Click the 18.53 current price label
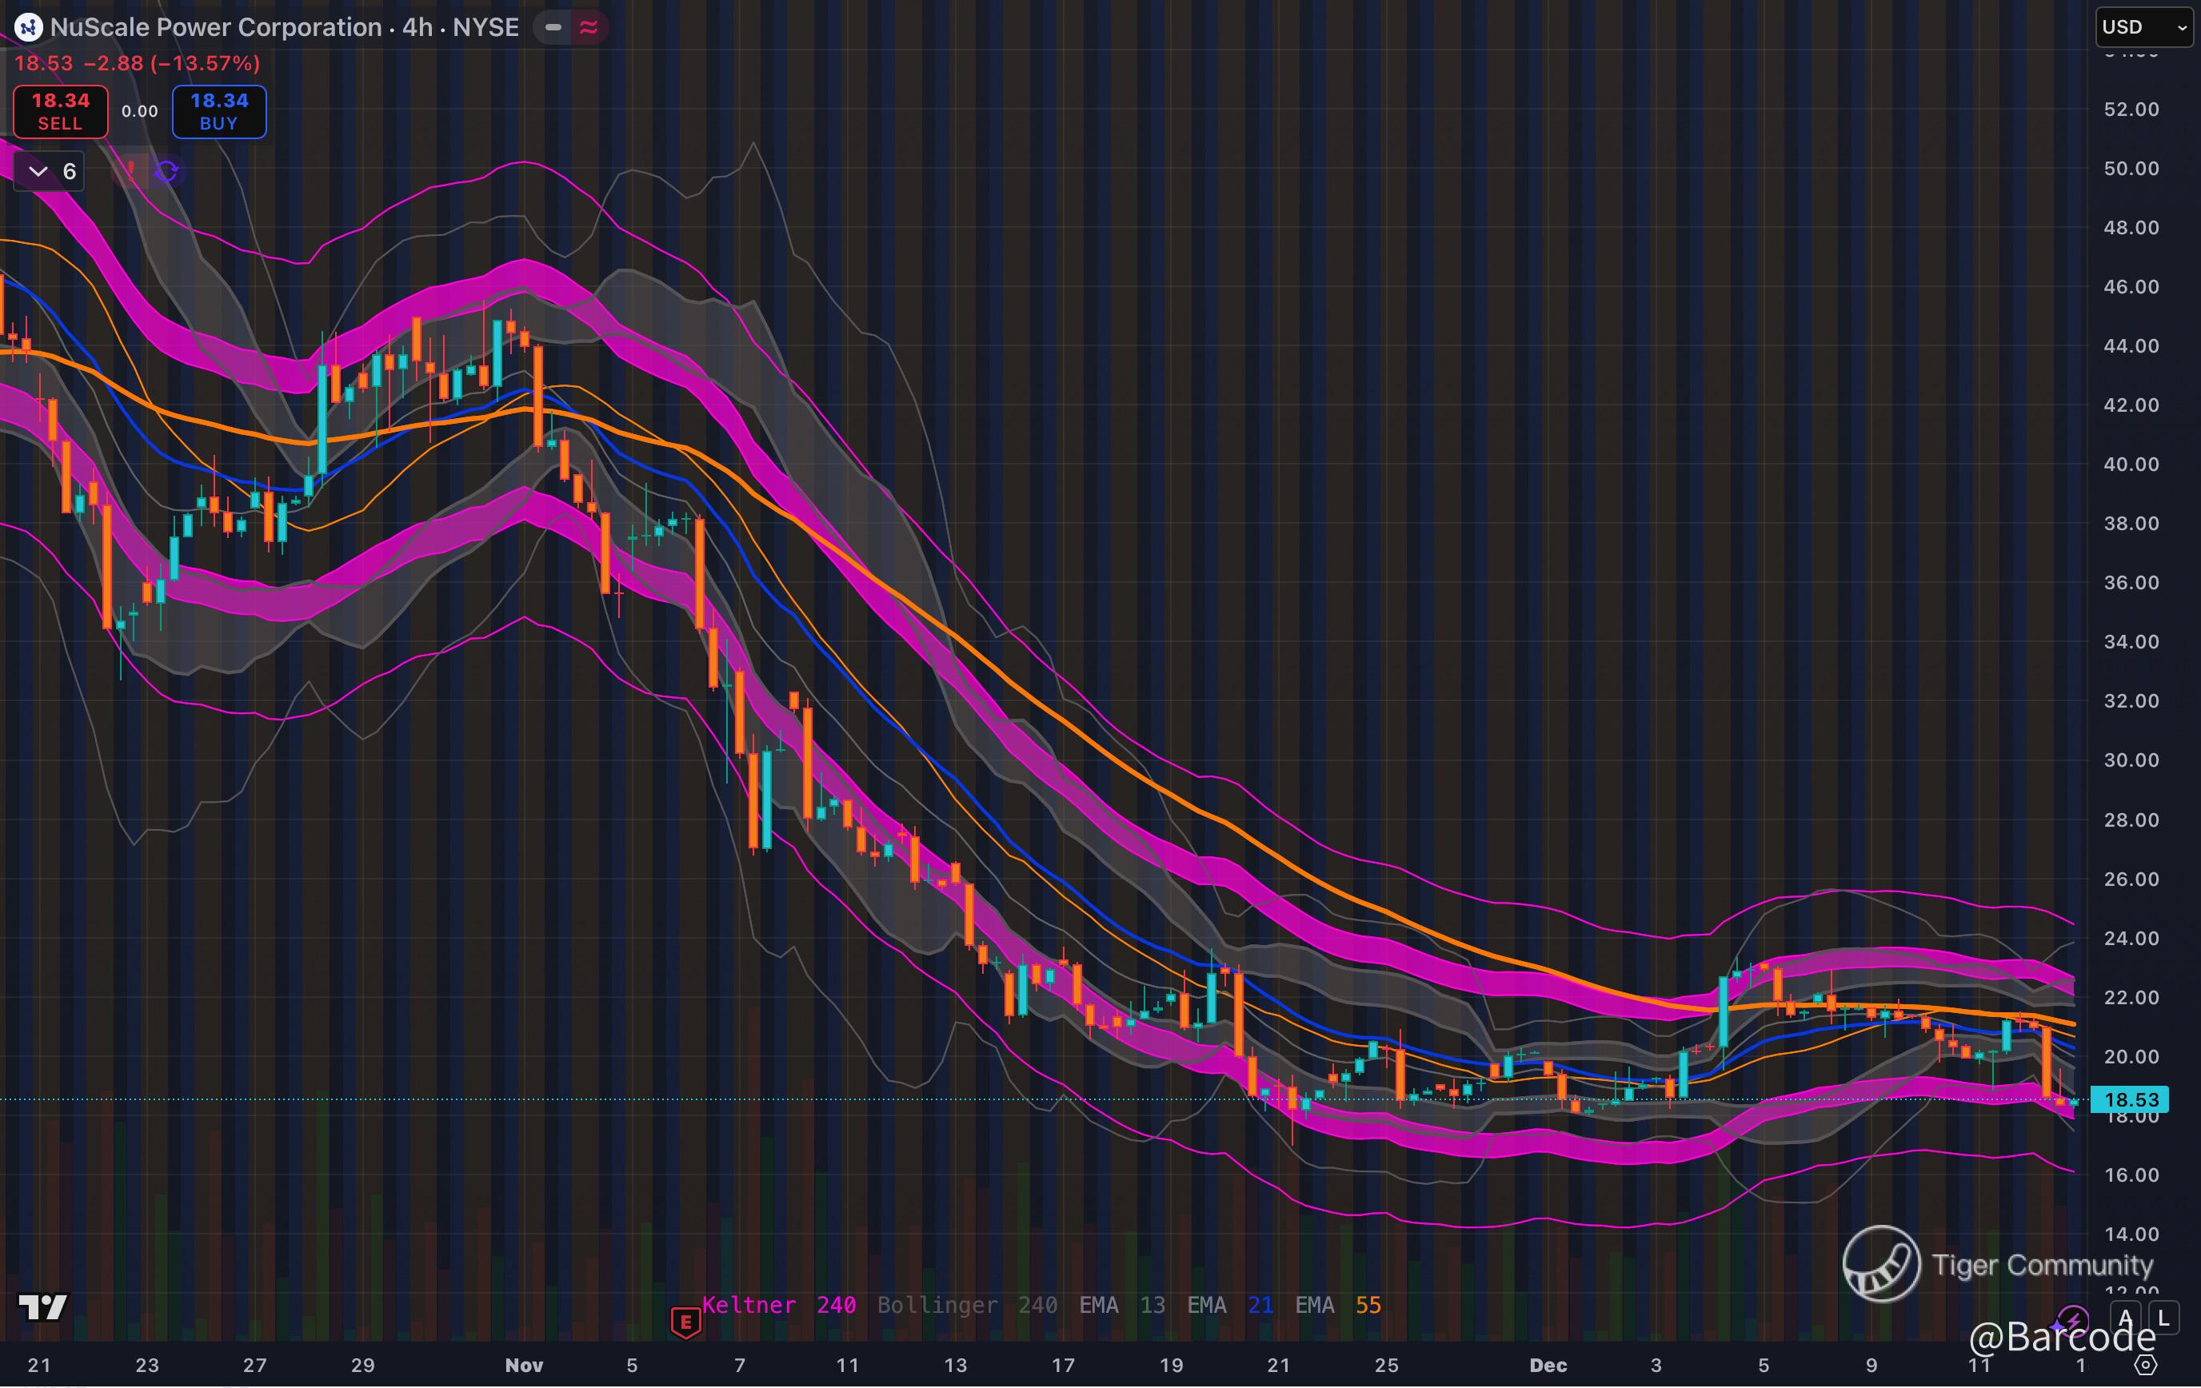2201x1388 pixels. click(2131, 1099)
